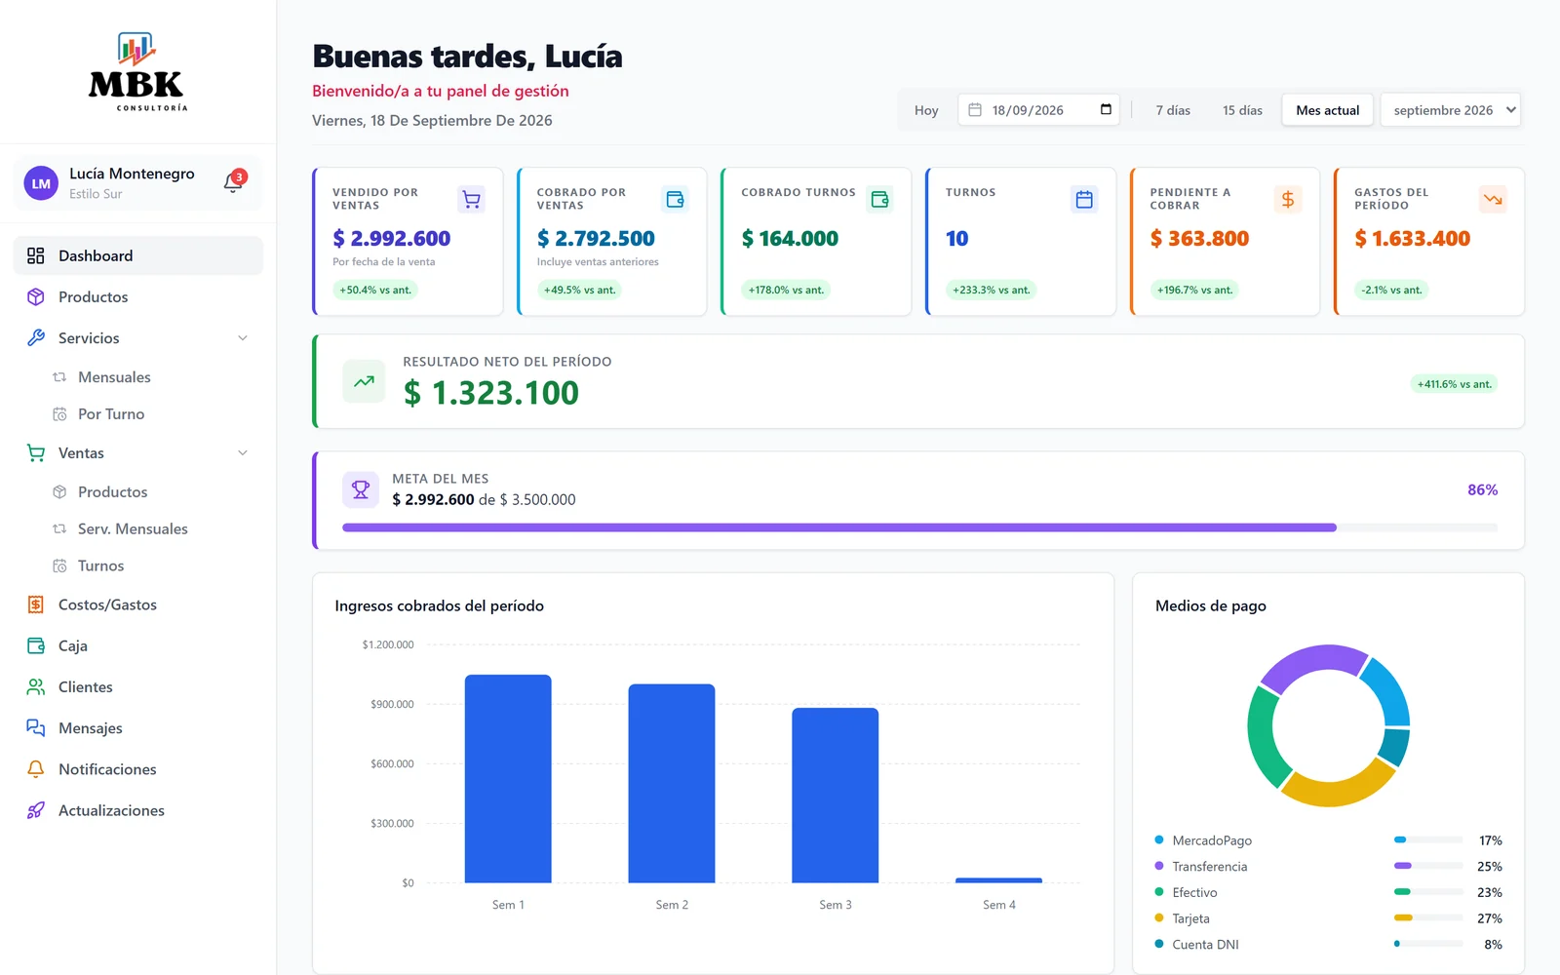Click the Costos/Gastos dollar icon in sidebar
Screen dimensions: 1560x975
[x=36, y=604]
